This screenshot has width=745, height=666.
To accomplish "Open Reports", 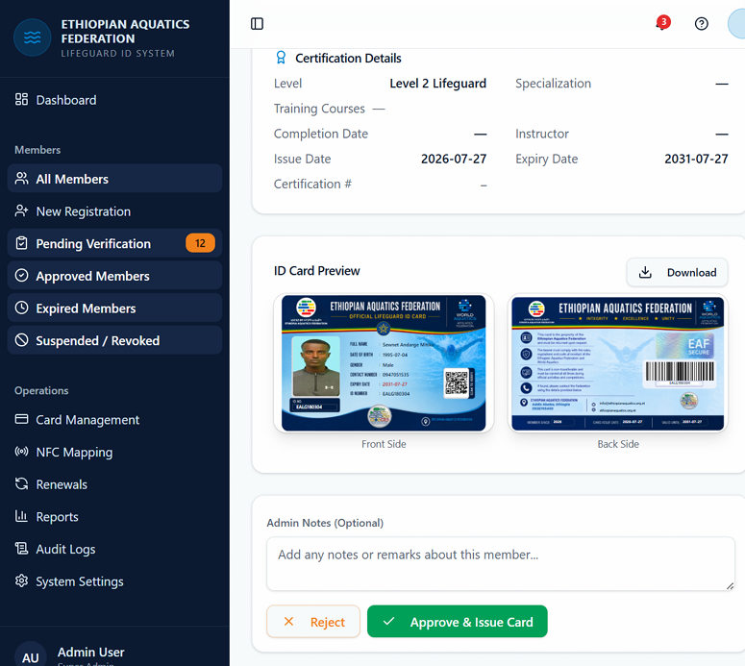I will point(114,516).
